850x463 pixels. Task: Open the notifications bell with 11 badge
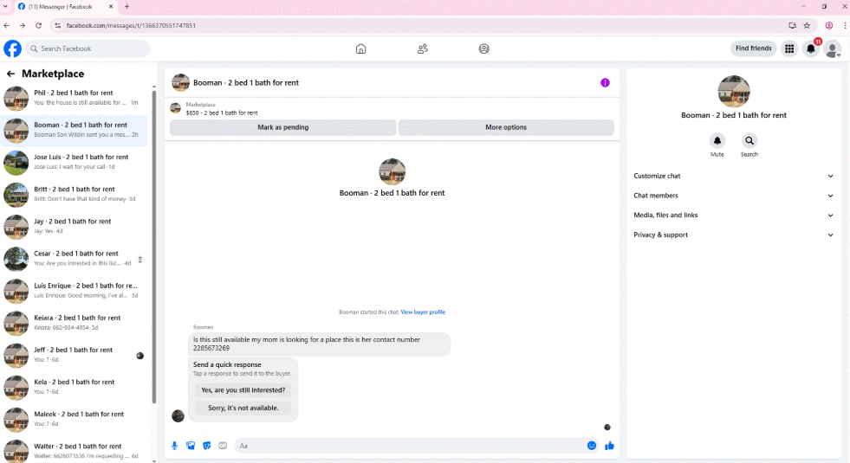[x=811, y=48]
